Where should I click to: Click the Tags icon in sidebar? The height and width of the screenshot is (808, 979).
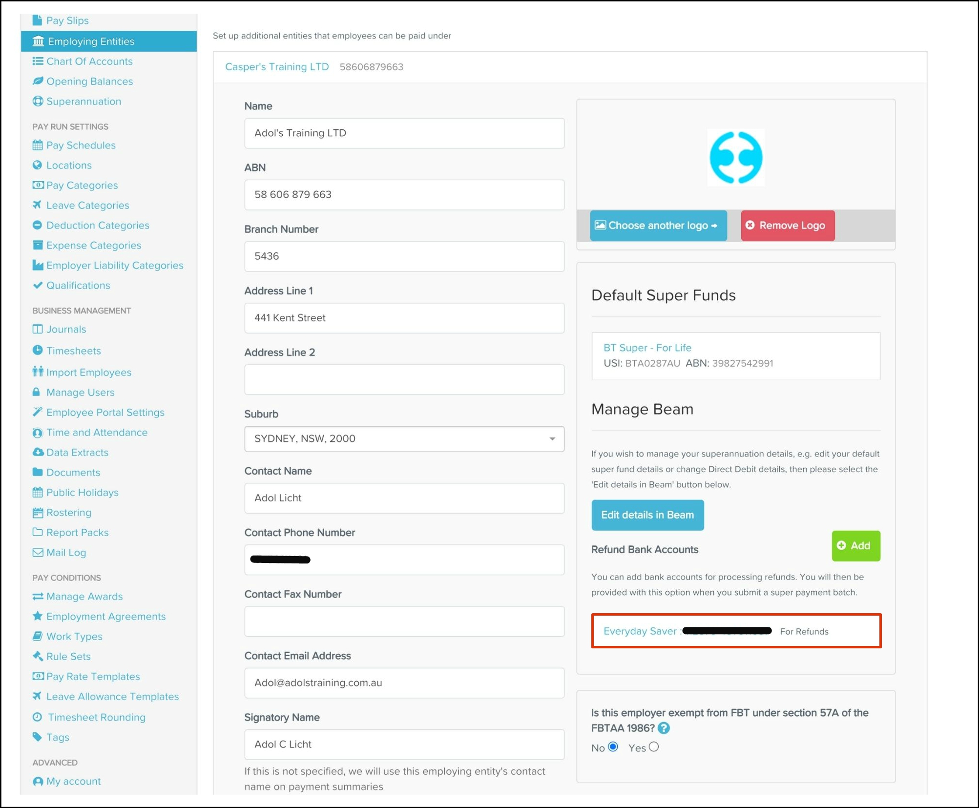(37, 737)
